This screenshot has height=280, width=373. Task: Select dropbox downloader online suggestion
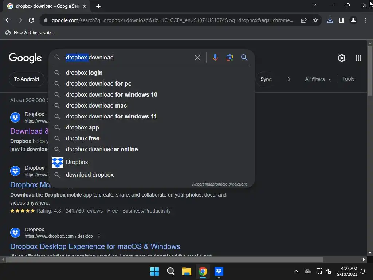click(x=152, y=149)
